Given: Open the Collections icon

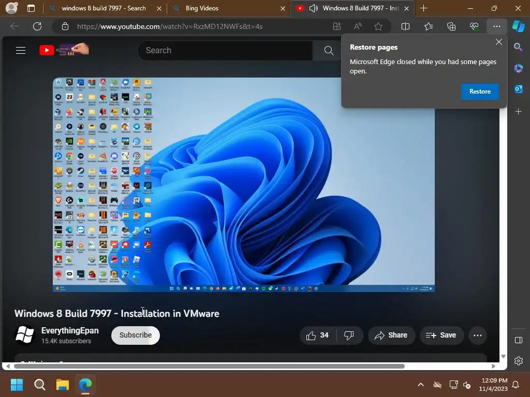Looking at the screenshot, I should 451,26.
